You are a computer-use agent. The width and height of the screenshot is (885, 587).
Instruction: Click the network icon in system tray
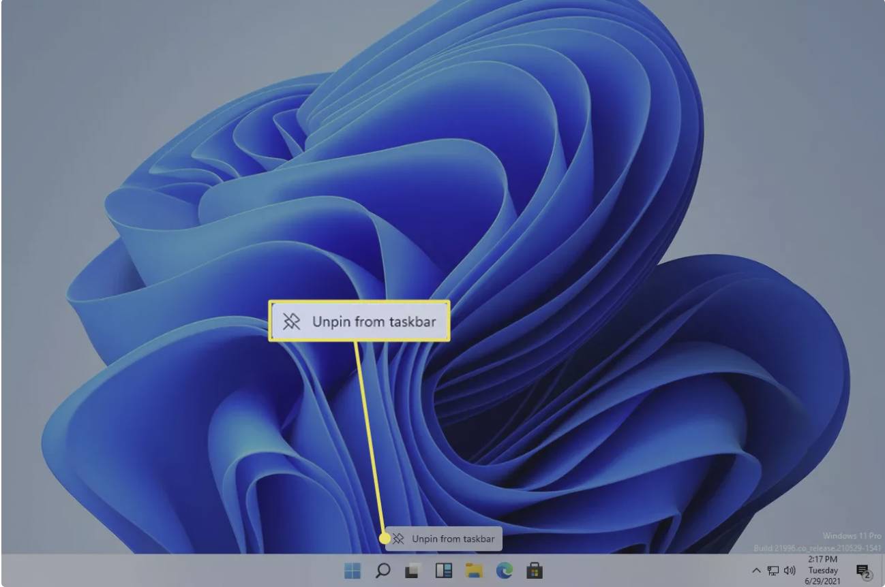pyautogui.click(x=773, y=571)
